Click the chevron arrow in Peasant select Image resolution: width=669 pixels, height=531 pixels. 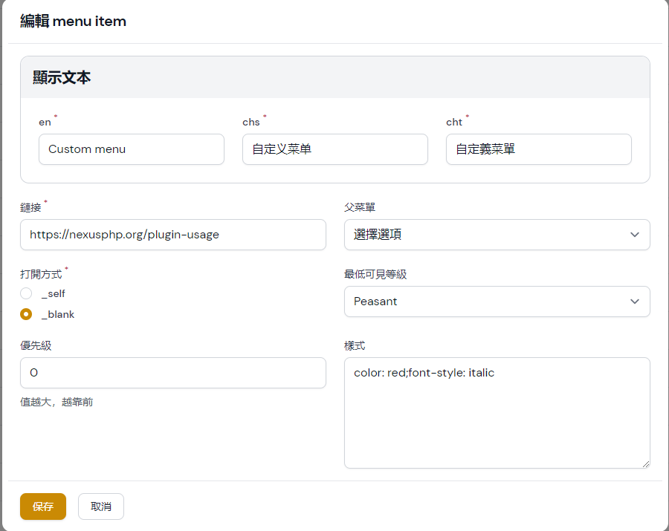point(634,302)
